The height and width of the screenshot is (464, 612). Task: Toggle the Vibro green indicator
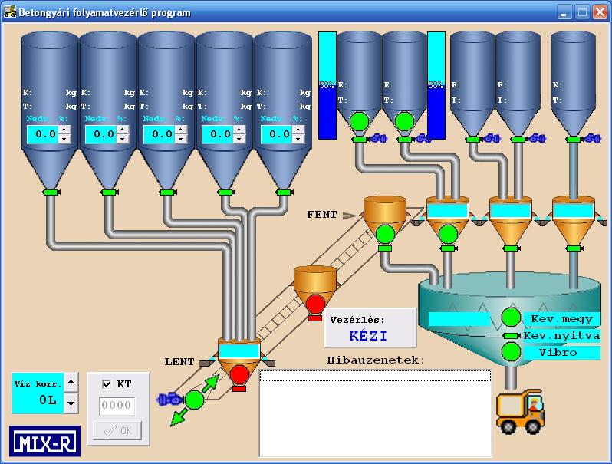pos(511,351)
